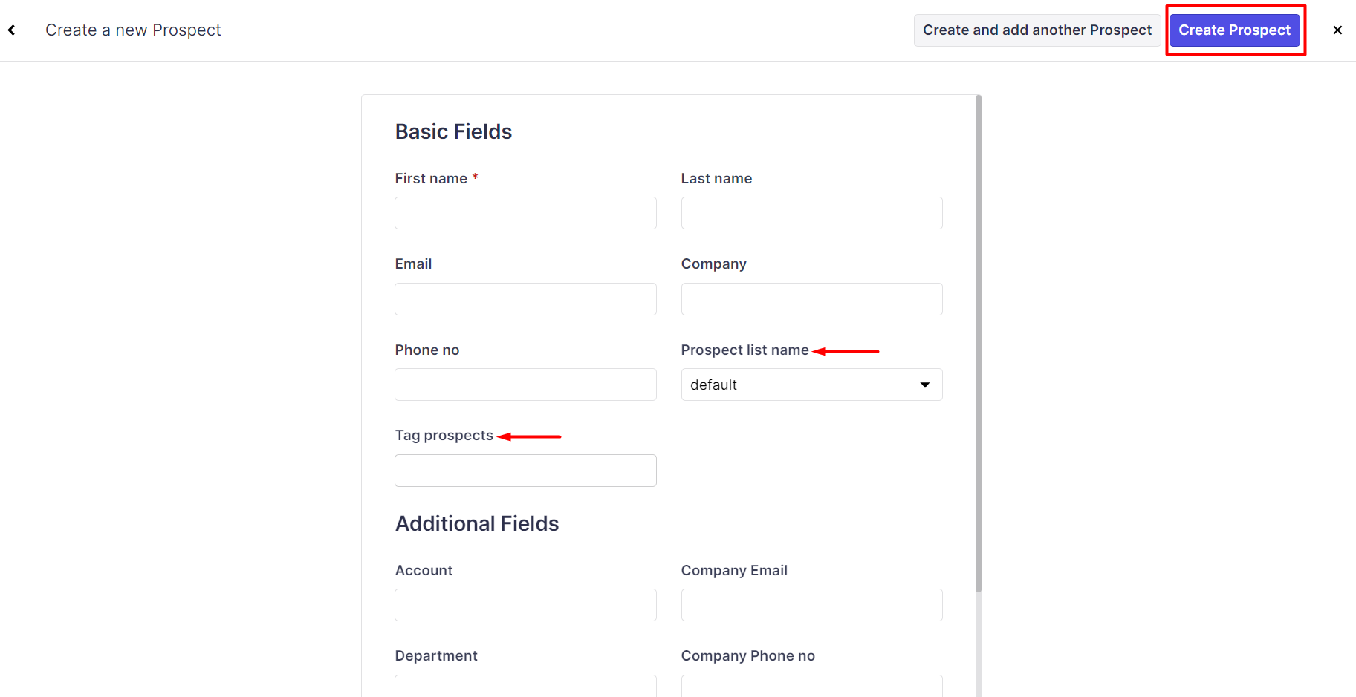This screenshot has height=697, width=1356.
Task: Click the Additional Fields heading
Action: pos(476,523)
